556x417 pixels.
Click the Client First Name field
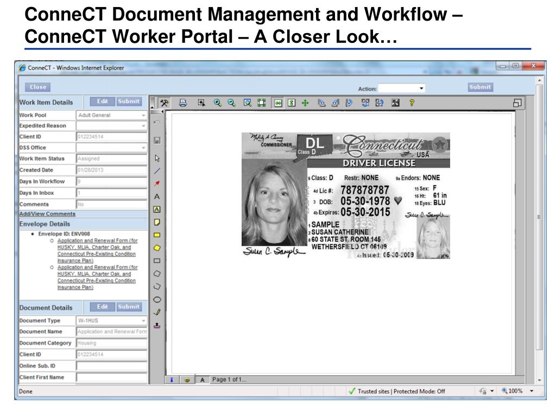pos(112,377)
